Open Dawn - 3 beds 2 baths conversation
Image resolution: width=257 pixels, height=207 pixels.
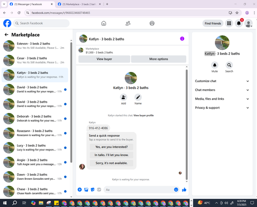[x=35, y=177]
